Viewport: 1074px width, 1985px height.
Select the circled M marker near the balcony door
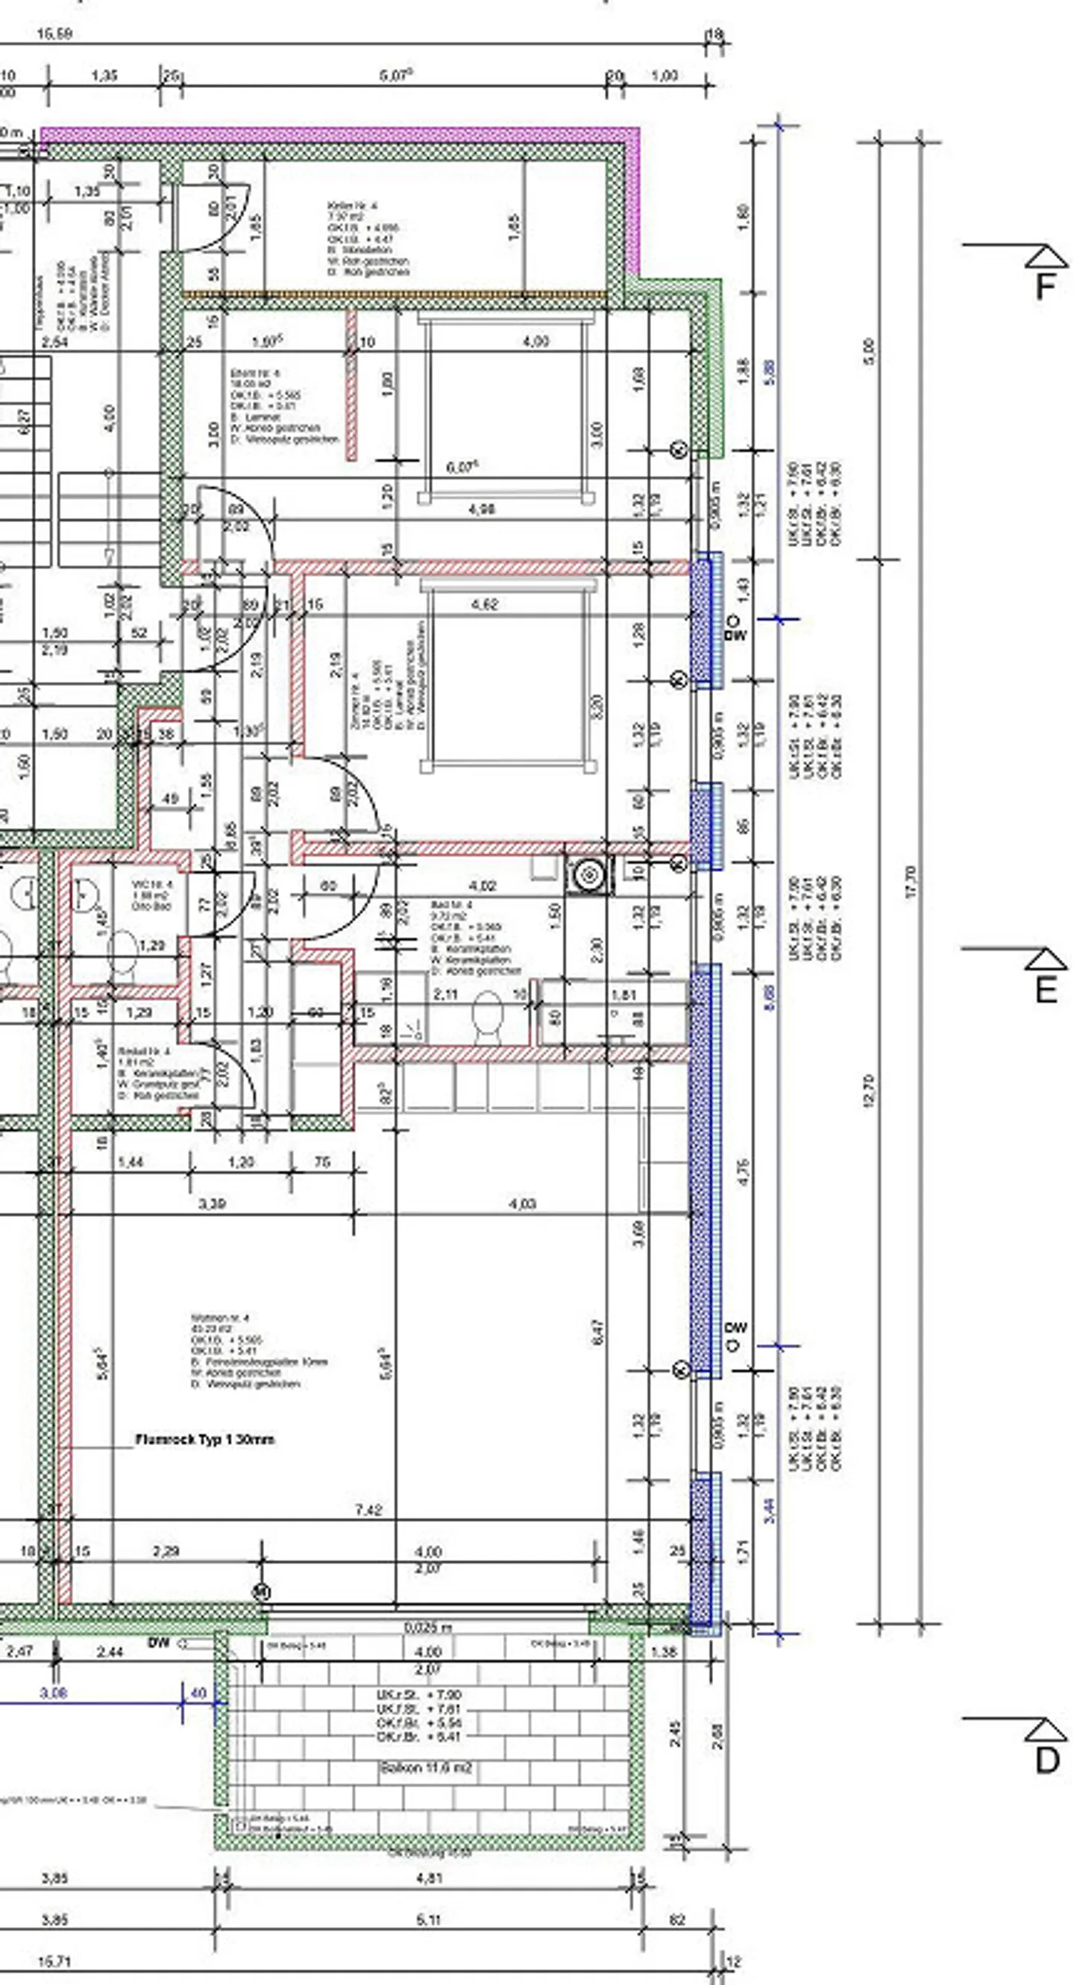click(262, 1591)
